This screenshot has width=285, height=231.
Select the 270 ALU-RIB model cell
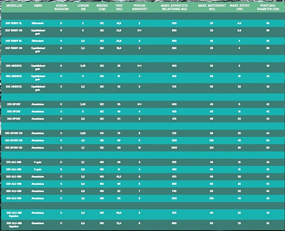click(14, 162)
